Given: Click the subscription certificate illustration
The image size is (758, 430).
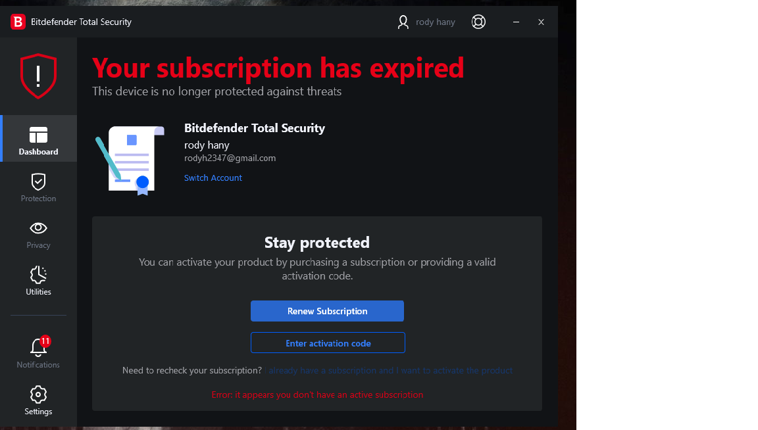Looking at the screenshot, I should coord(130,160).
